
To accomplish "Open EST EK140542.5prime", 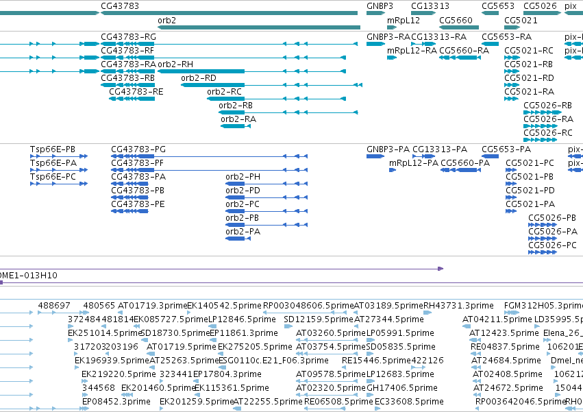I will pos(224,306).
